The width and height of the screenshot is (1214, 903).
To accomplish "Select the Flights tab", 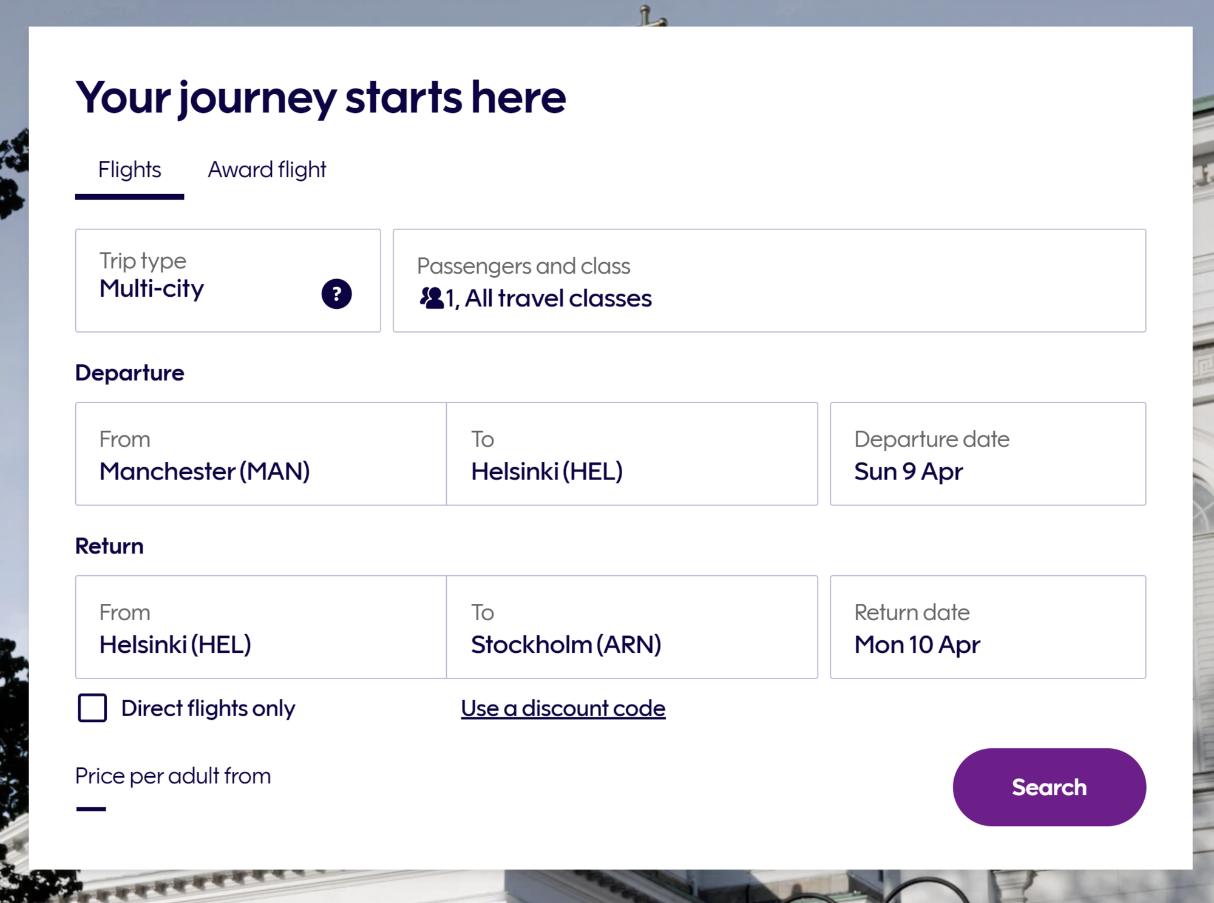I will pos(129,170).
